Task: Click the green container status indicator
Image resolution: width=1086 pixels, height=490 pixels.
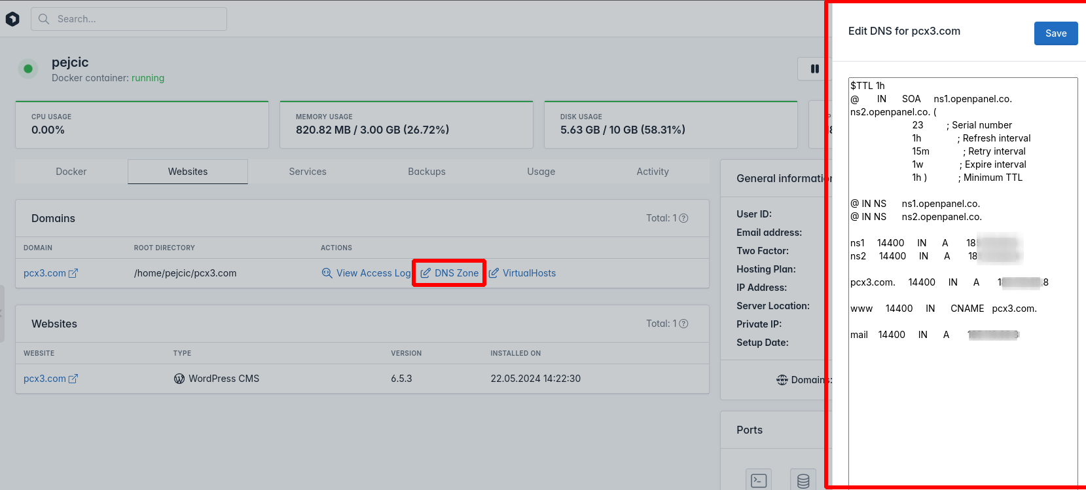Action: 28,69
